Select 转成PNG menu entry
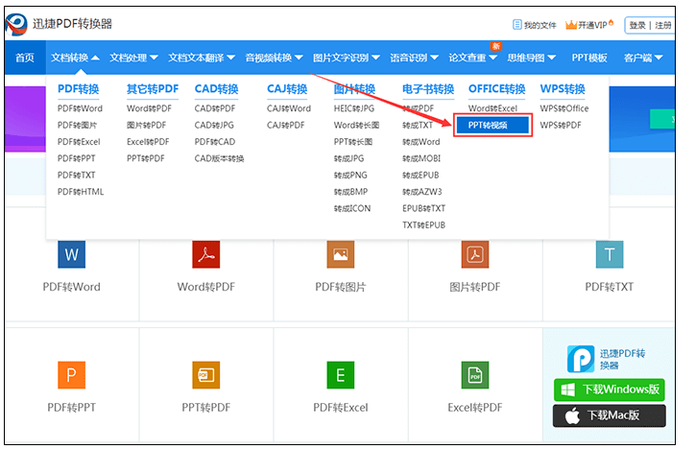The height and width of the screenshot is (449, 695). 350,176
